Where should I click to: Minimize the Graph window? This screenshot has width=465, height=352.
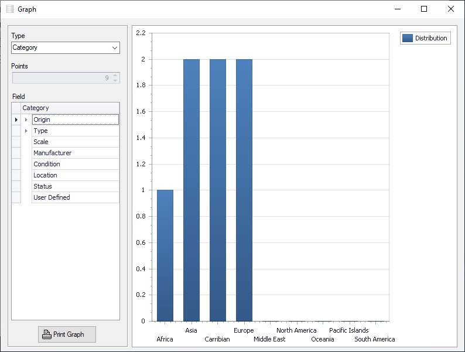(x=398, y=9)
